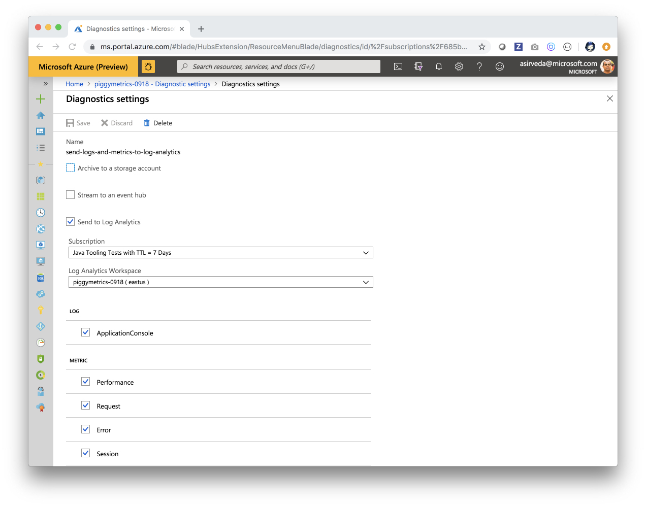Click the orange up-arrow Chrome update icon
The image size is (646, 507).
click(606, 47)
